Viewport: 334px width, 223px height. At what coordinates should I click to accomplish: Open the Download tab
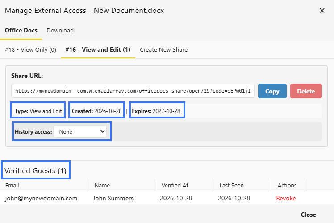(60, 31)
